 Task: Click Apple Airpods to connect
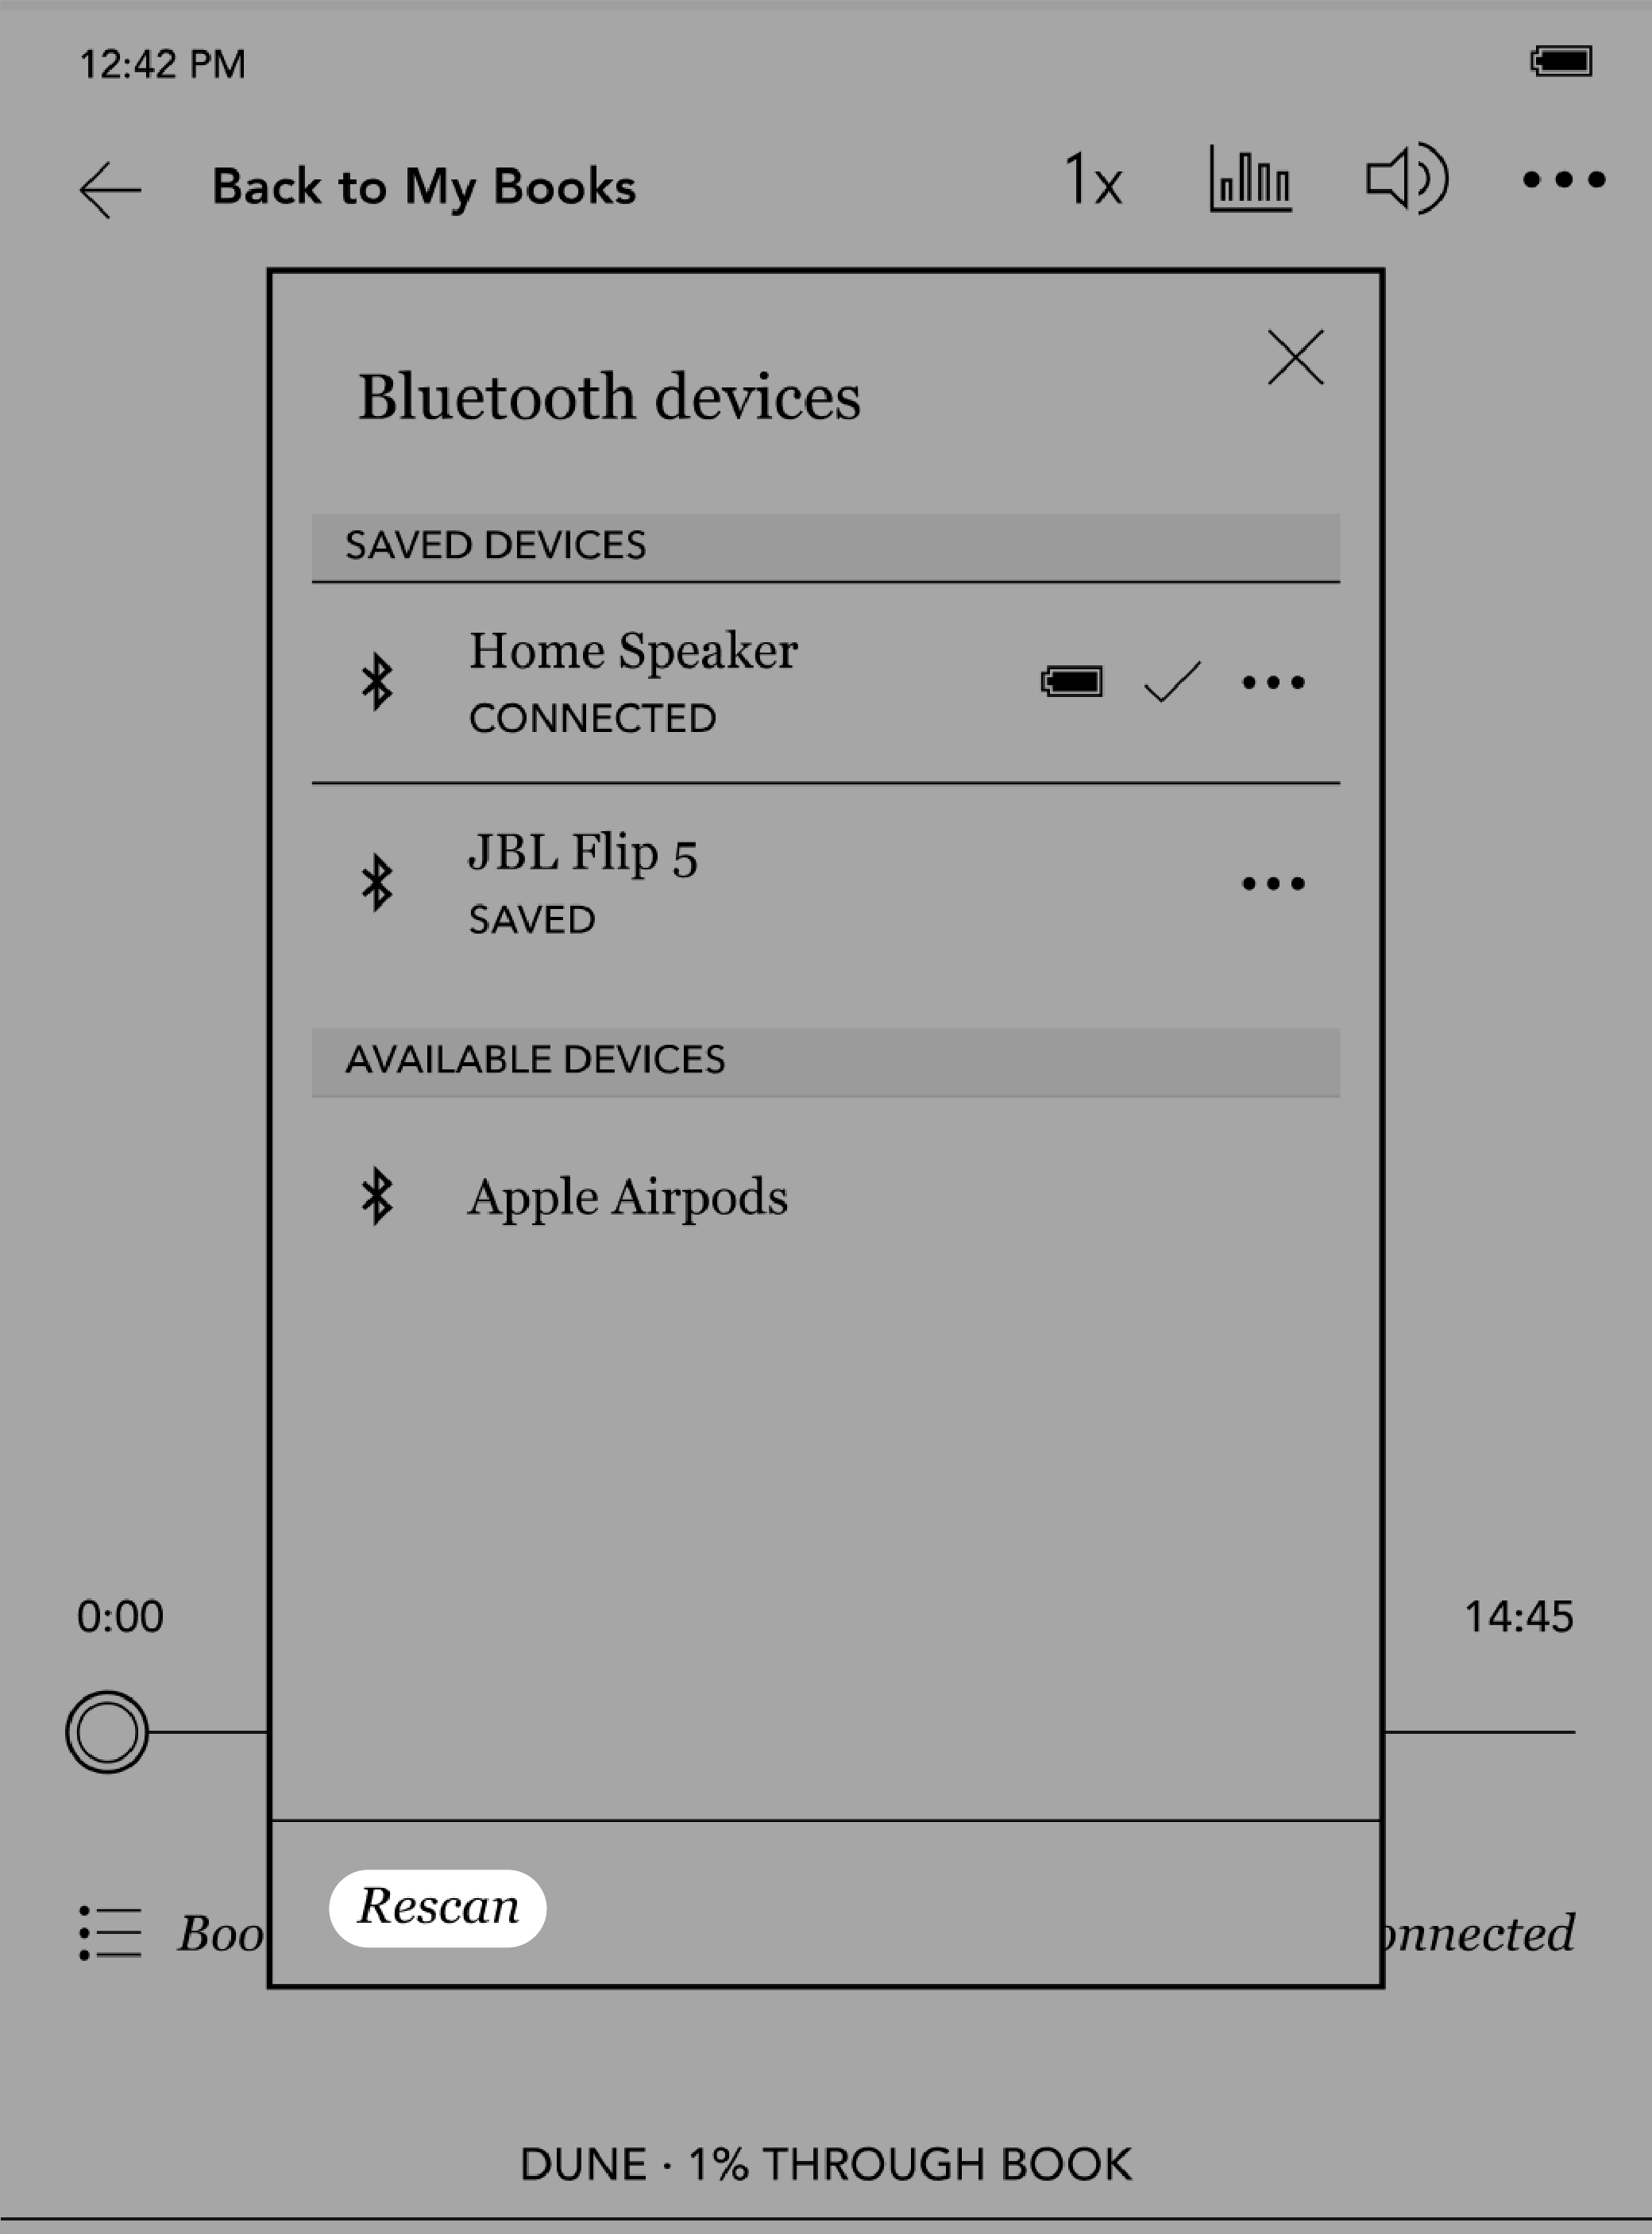[630, 1193]
